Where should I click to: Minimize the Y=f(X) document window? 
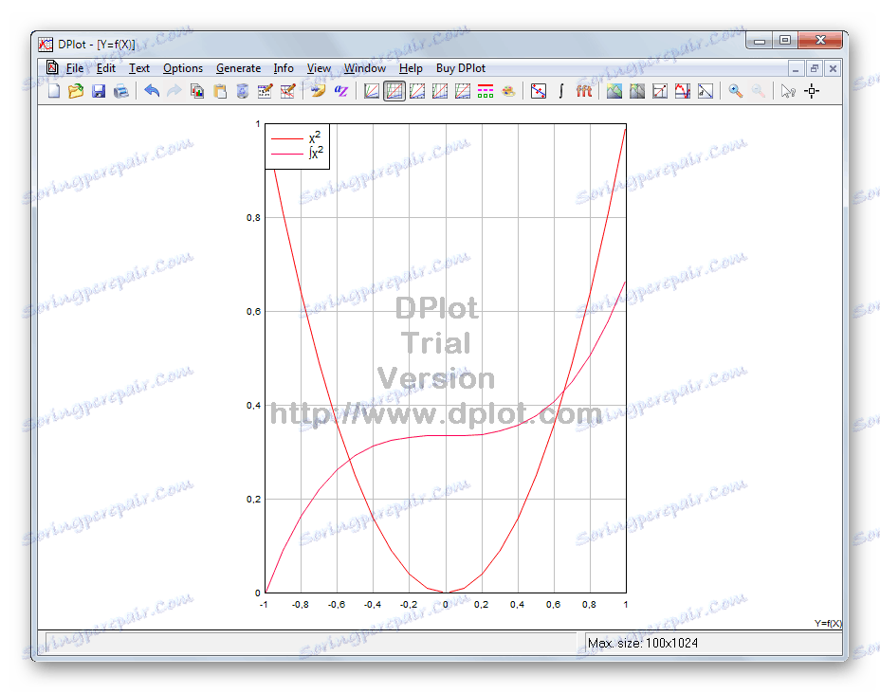click(x=796, y=68)
